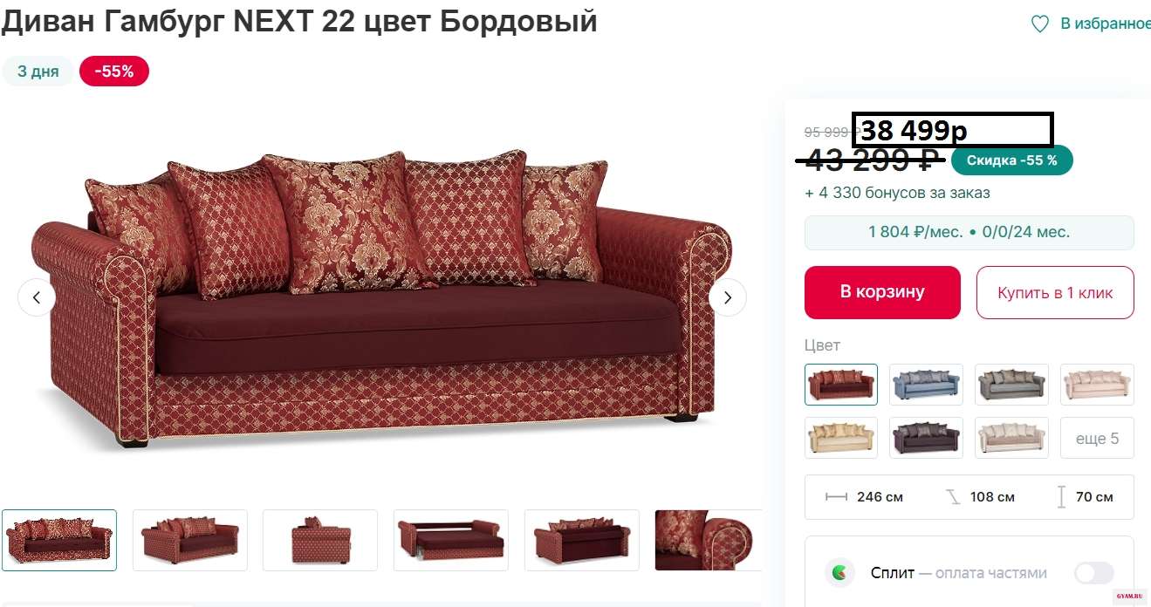The height and width of the screenshot is (607, 1151).
Task: Select the blue sofa color swatch
Action: [x=926, y=385]
